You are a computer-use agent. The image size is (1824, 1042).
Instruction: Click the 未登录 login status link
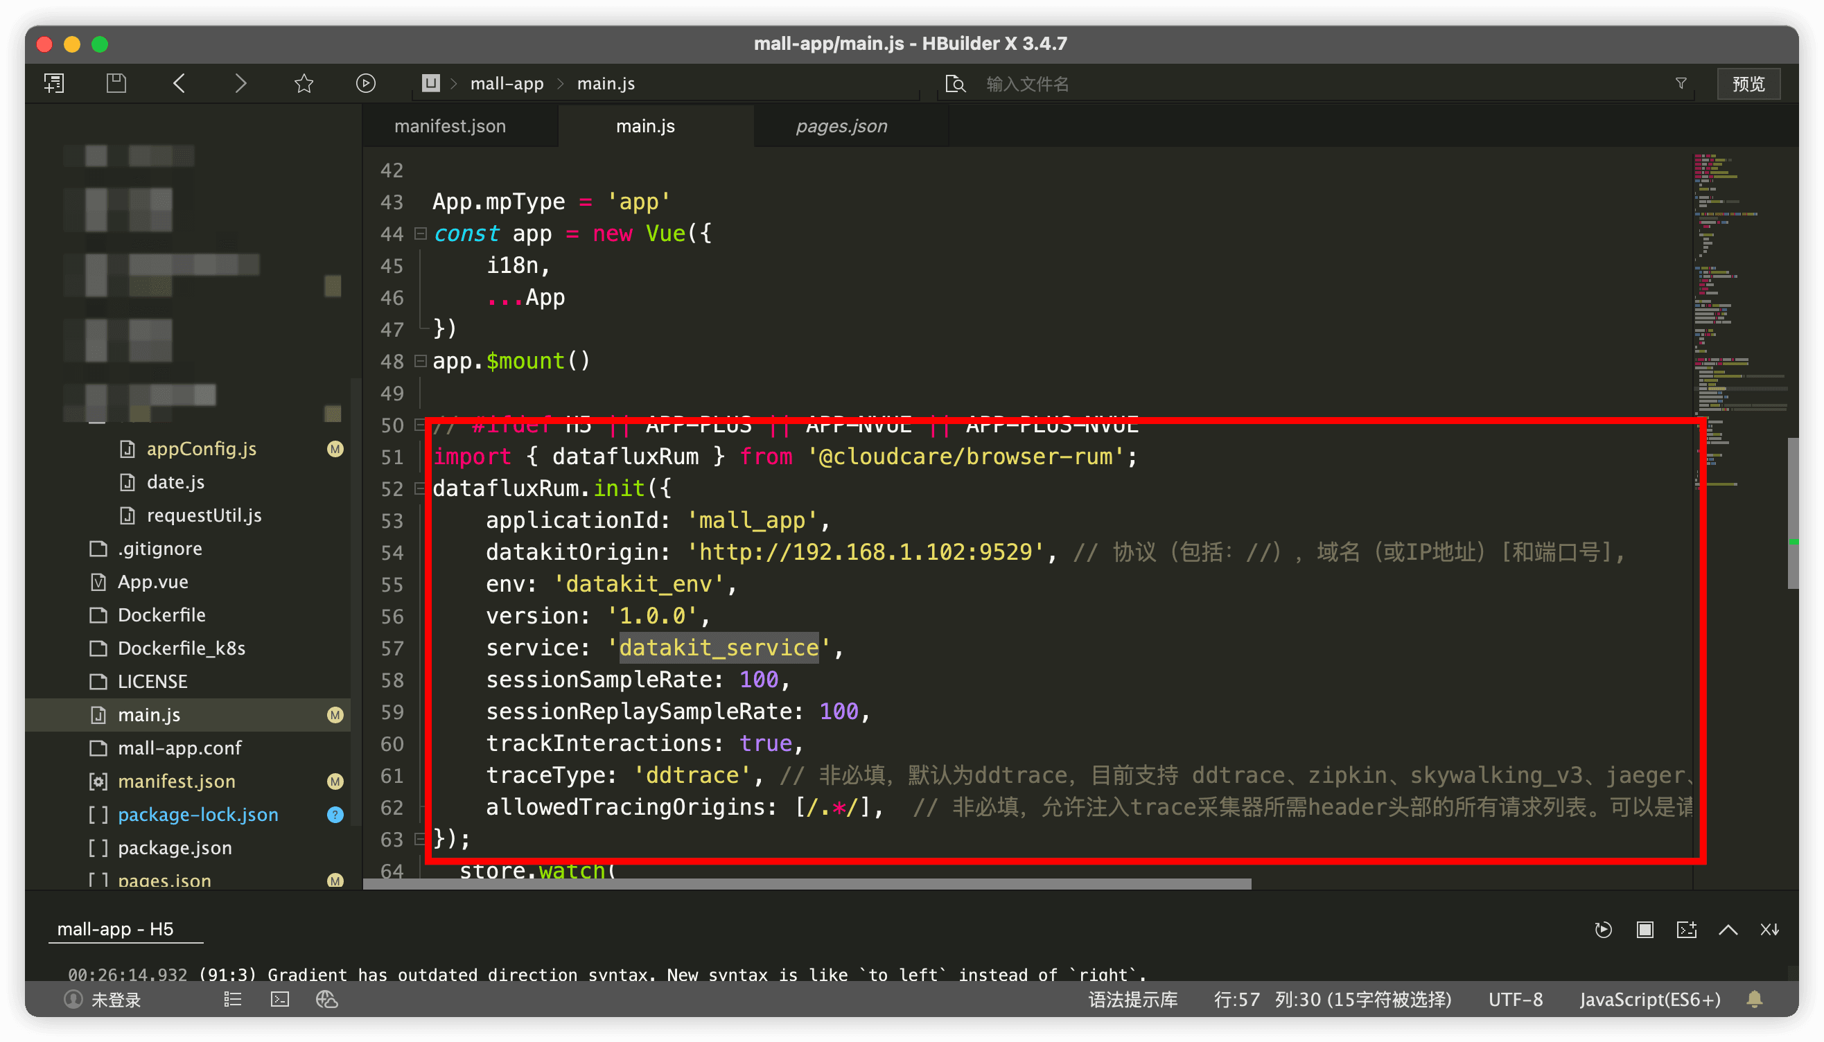114,999
